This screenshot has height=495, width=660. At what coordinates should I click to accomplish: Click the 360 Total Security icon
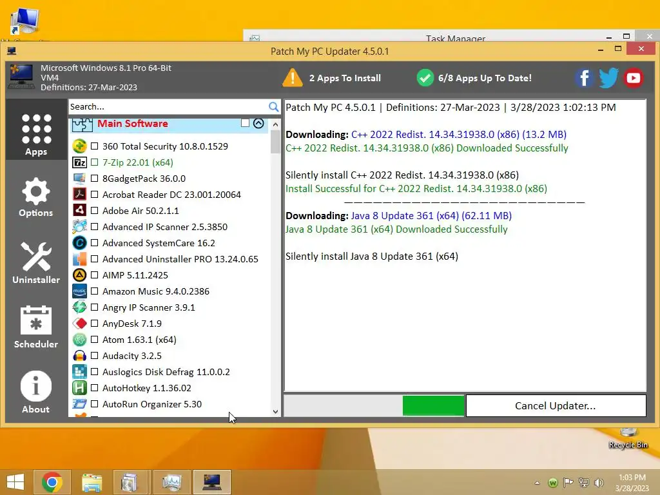(x=79, y=146)
